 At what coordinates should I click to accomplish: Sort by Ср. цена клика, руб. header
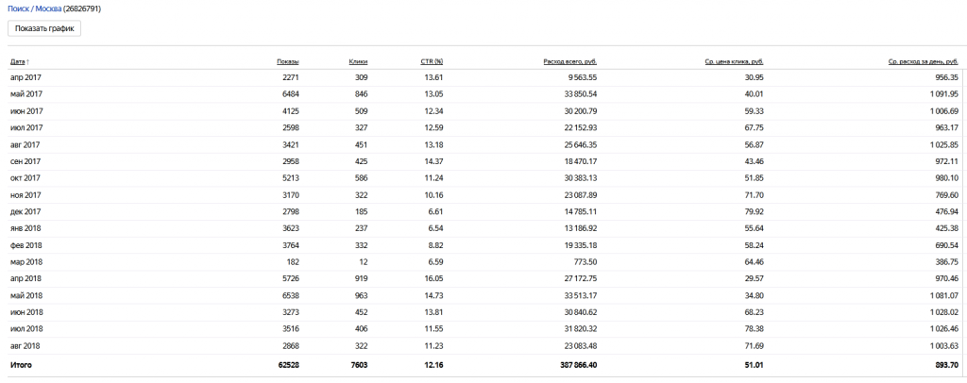734,61
